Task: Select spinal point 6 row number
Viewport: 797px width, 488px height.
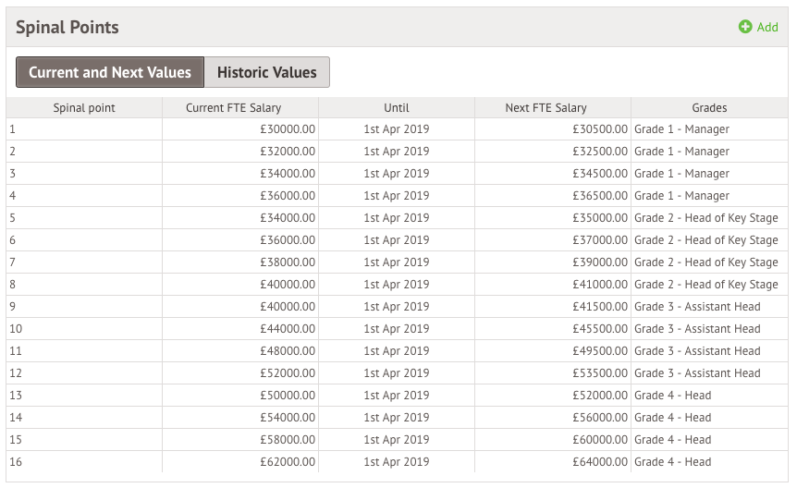Action: (12, 240)
